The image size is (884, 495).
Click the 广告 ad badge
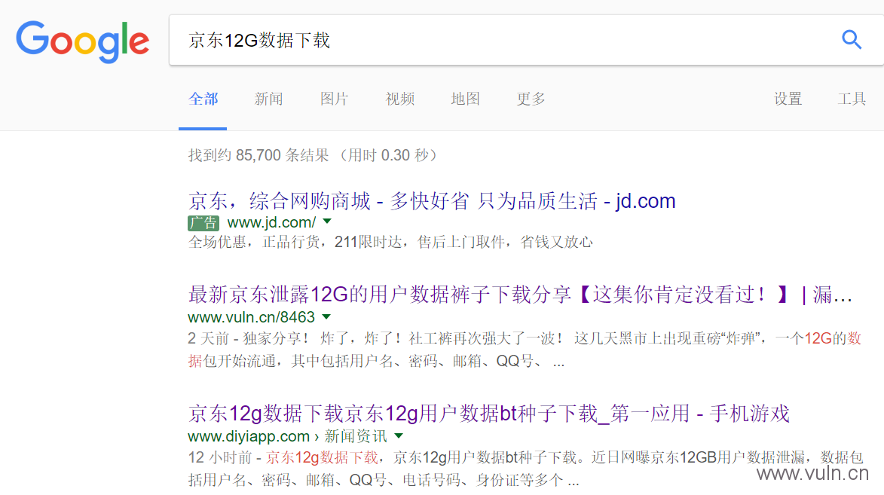pyautogui.click(x=203, y=223)
